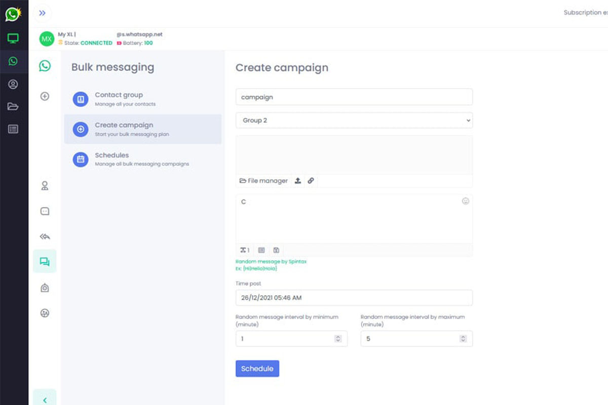608x405 pixels.
Task: Click the minimum interval stepper arrows
Action: pos(338,339)
